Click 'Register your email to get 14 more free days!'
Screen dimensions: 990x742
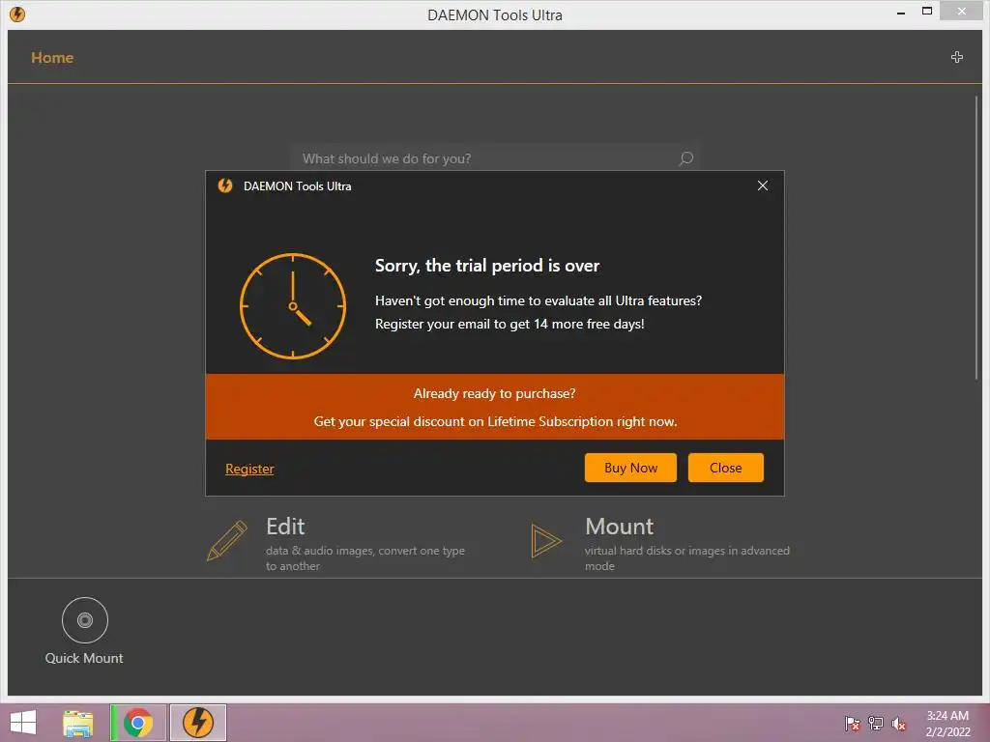click(x=510, y=324)
